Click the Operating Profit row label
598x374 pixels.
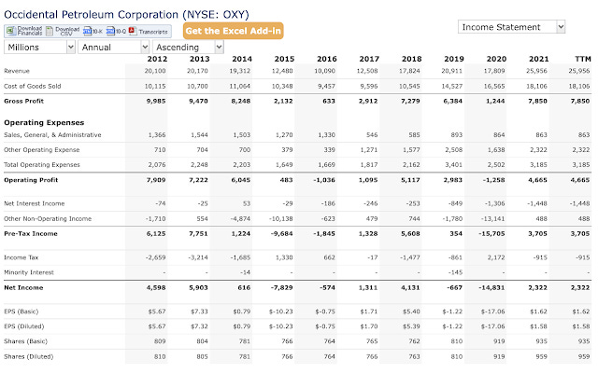tap(31, 180)
